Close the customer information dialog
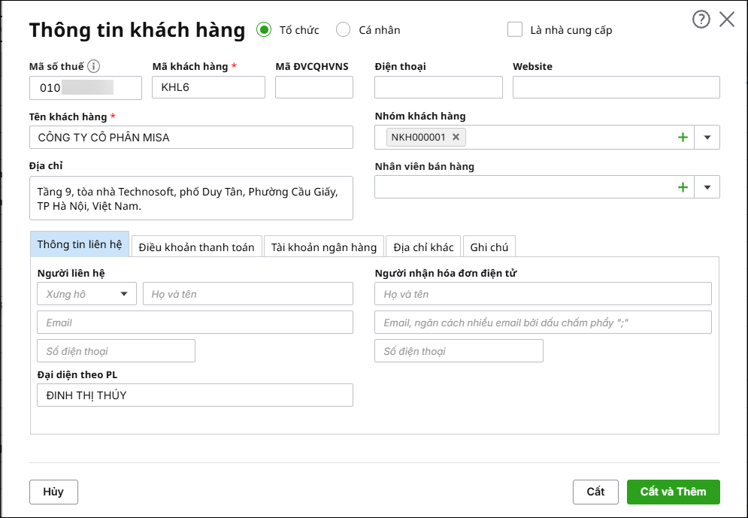This screenshot has width=748, height=518. (726, 20)
